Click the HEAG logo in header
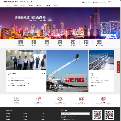The width and height of the screenshot is (121, 121). tap(8, 2)
